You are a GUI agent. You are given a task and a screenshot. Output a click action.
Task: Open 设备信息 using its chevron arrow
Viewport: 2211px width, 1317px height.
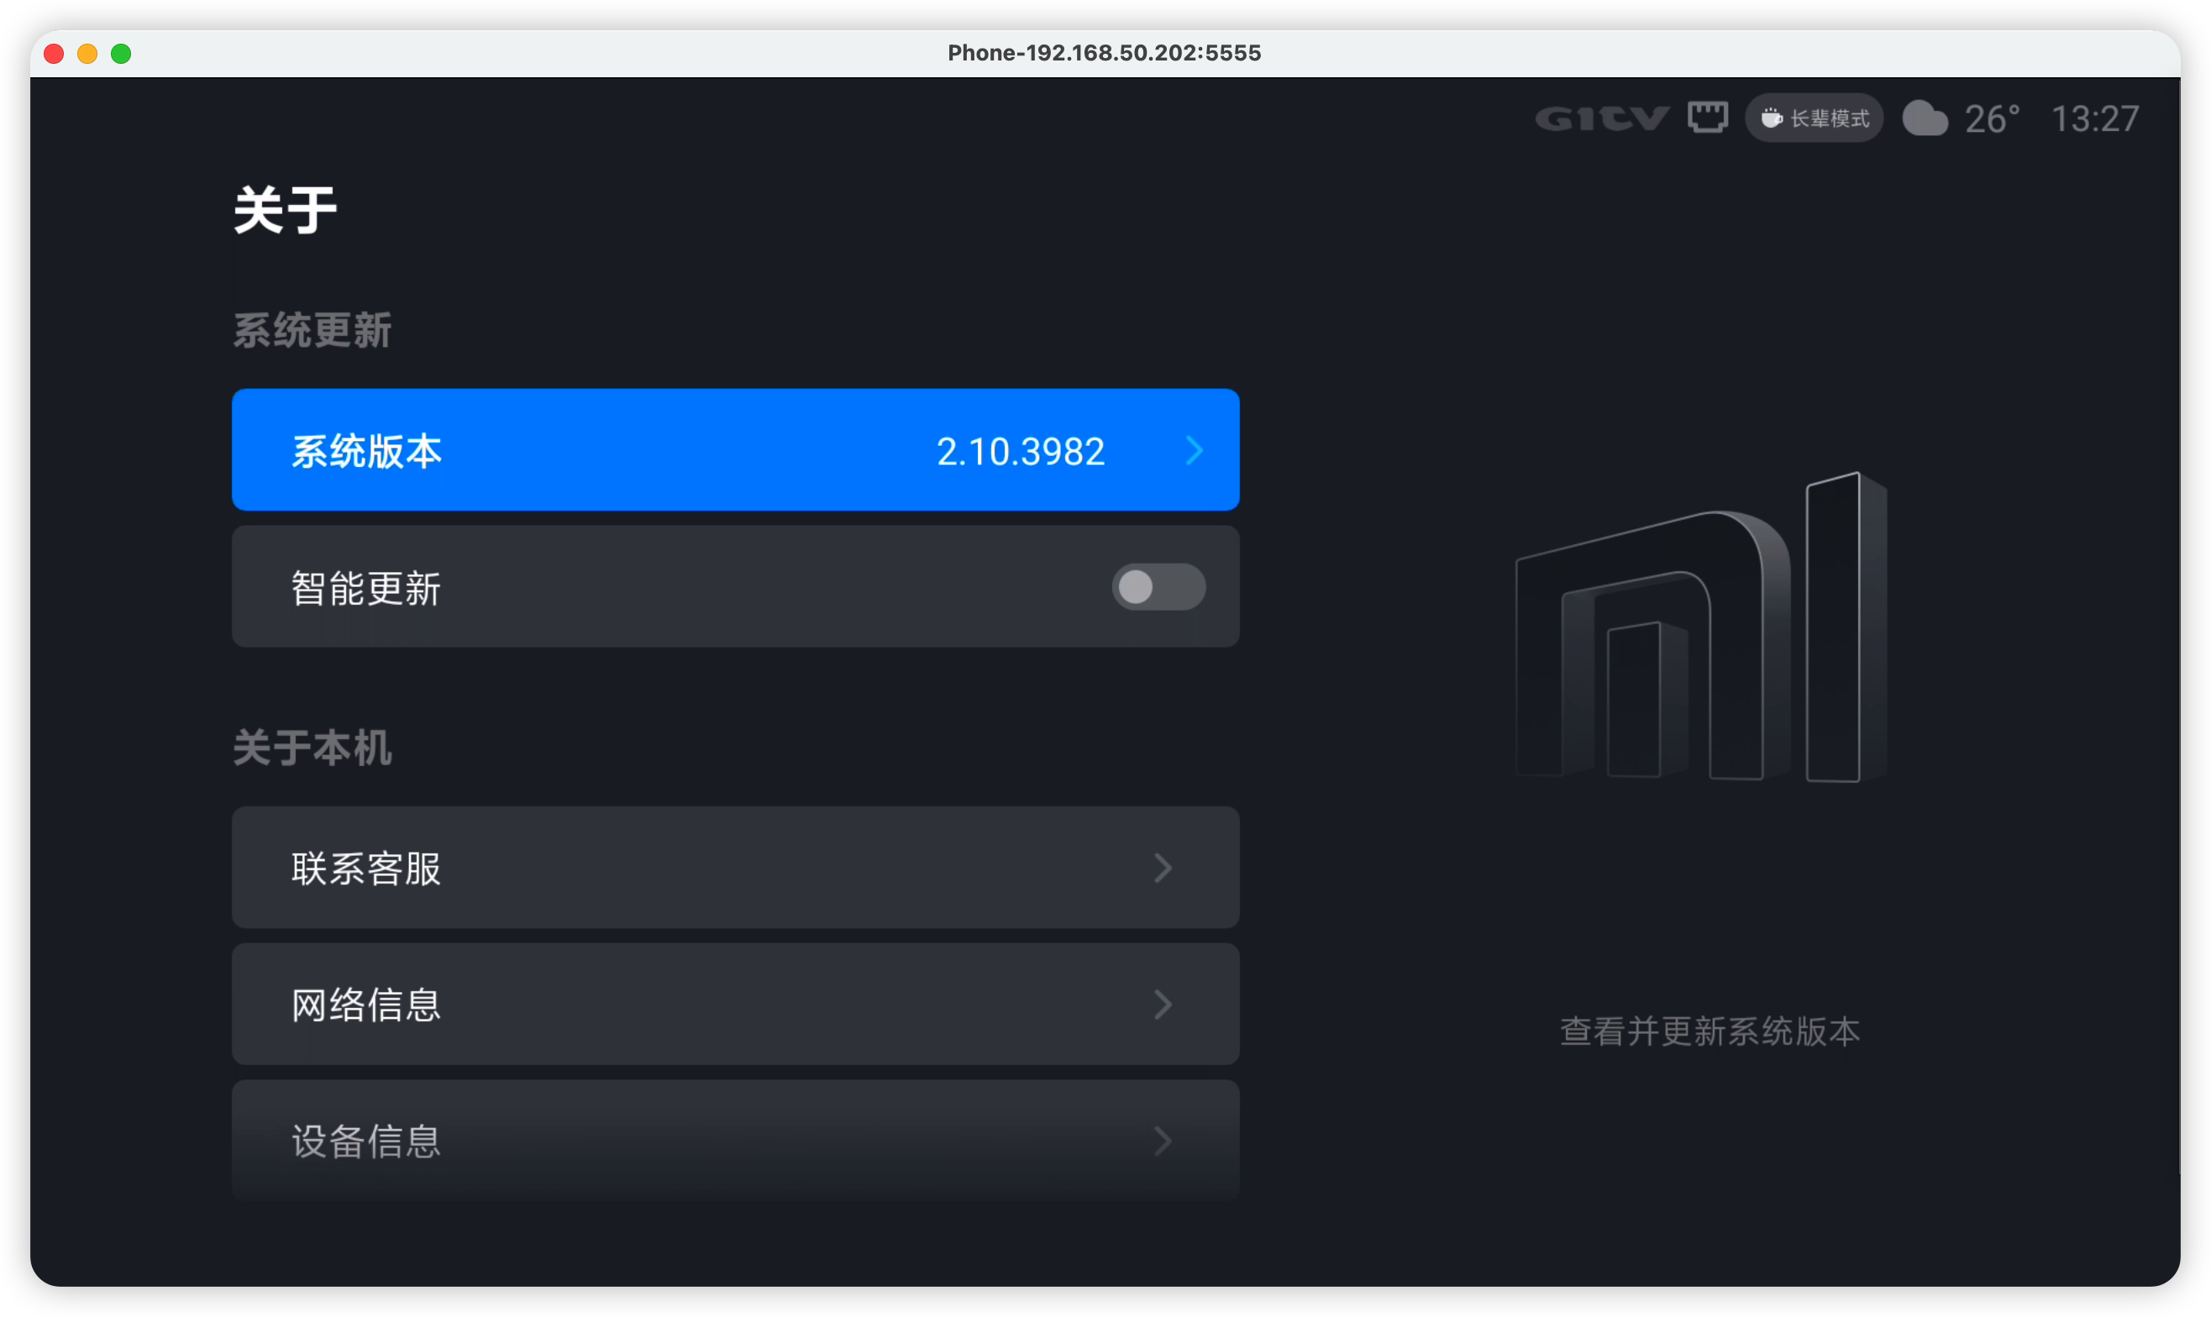tap(1162, 1141)
